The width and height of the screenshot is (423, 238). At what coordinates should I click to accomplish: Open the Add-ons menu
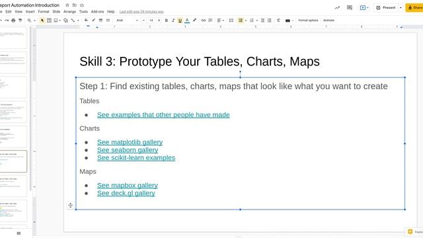tap(97, 12)
